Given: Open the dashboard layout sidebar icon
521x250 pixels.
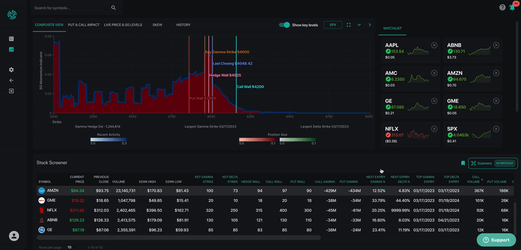Looking at the screenshot, I should tap(12, 39).
